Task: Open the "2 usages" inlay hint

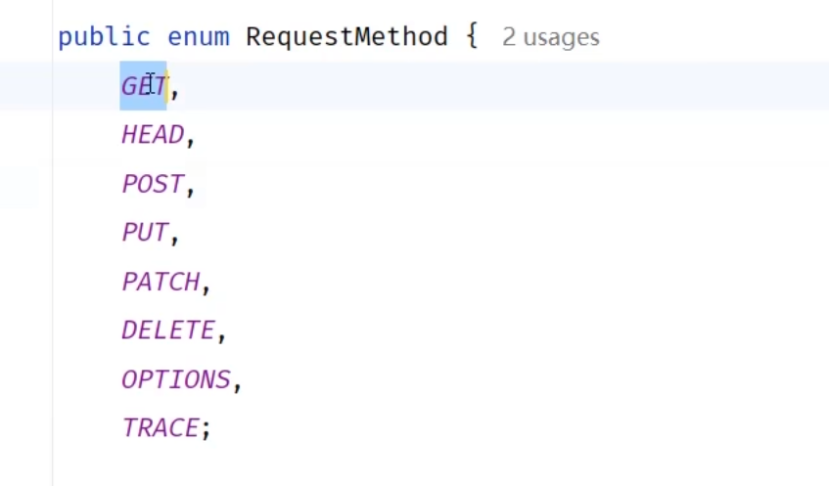Action: [x=550, y=38]
